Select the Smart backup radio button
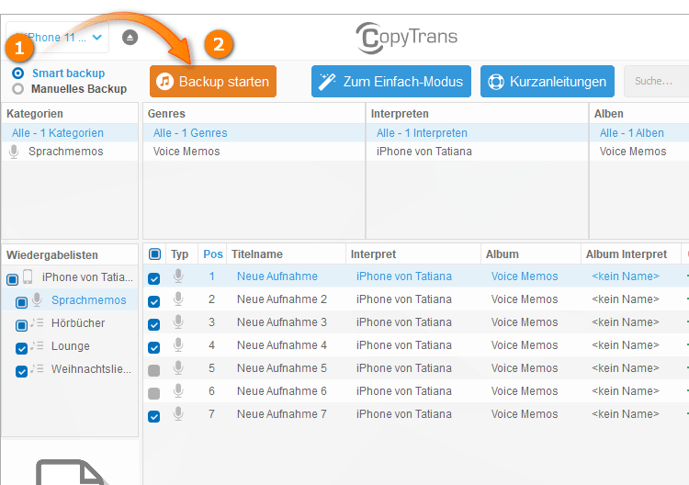The image size is (689, 485). coord(17,73)
